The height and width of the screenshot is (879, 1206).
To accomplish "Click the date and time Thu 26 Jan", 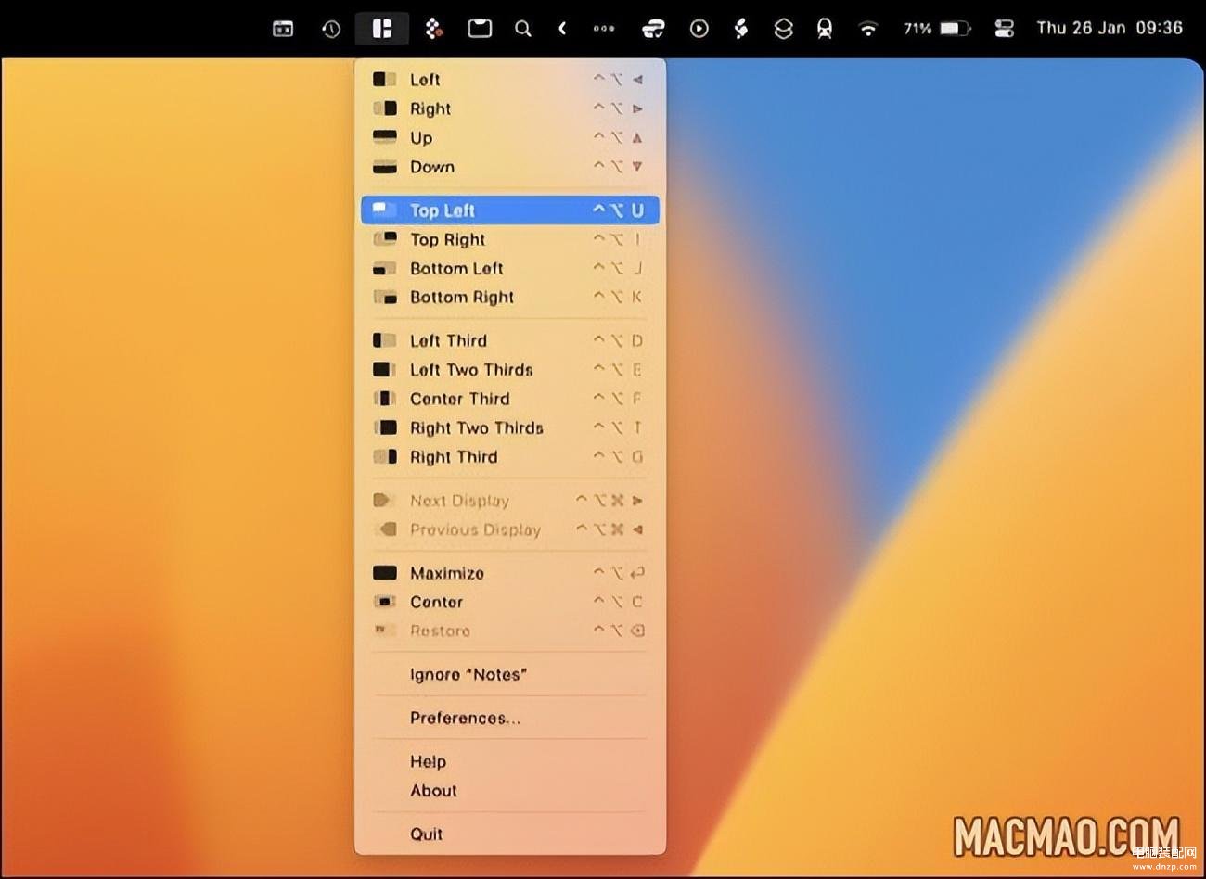I will tap(1110, 28).
